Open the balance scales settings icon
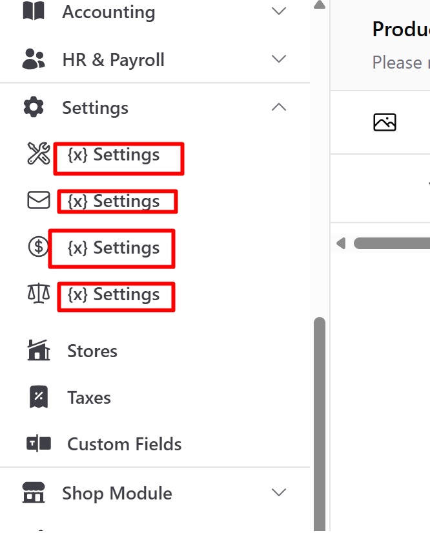The height and width of the screenshot is (559, 430). (39, 293)
